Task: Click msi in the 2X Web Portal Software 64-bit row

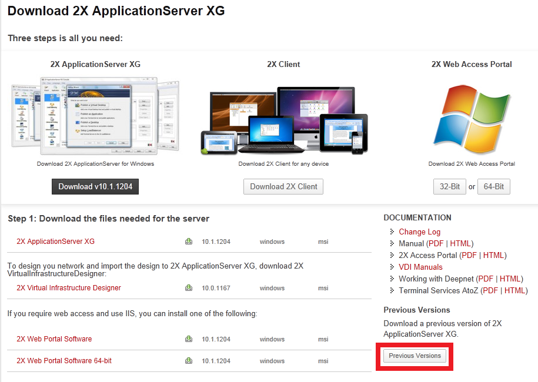Action: coord(323,361)
